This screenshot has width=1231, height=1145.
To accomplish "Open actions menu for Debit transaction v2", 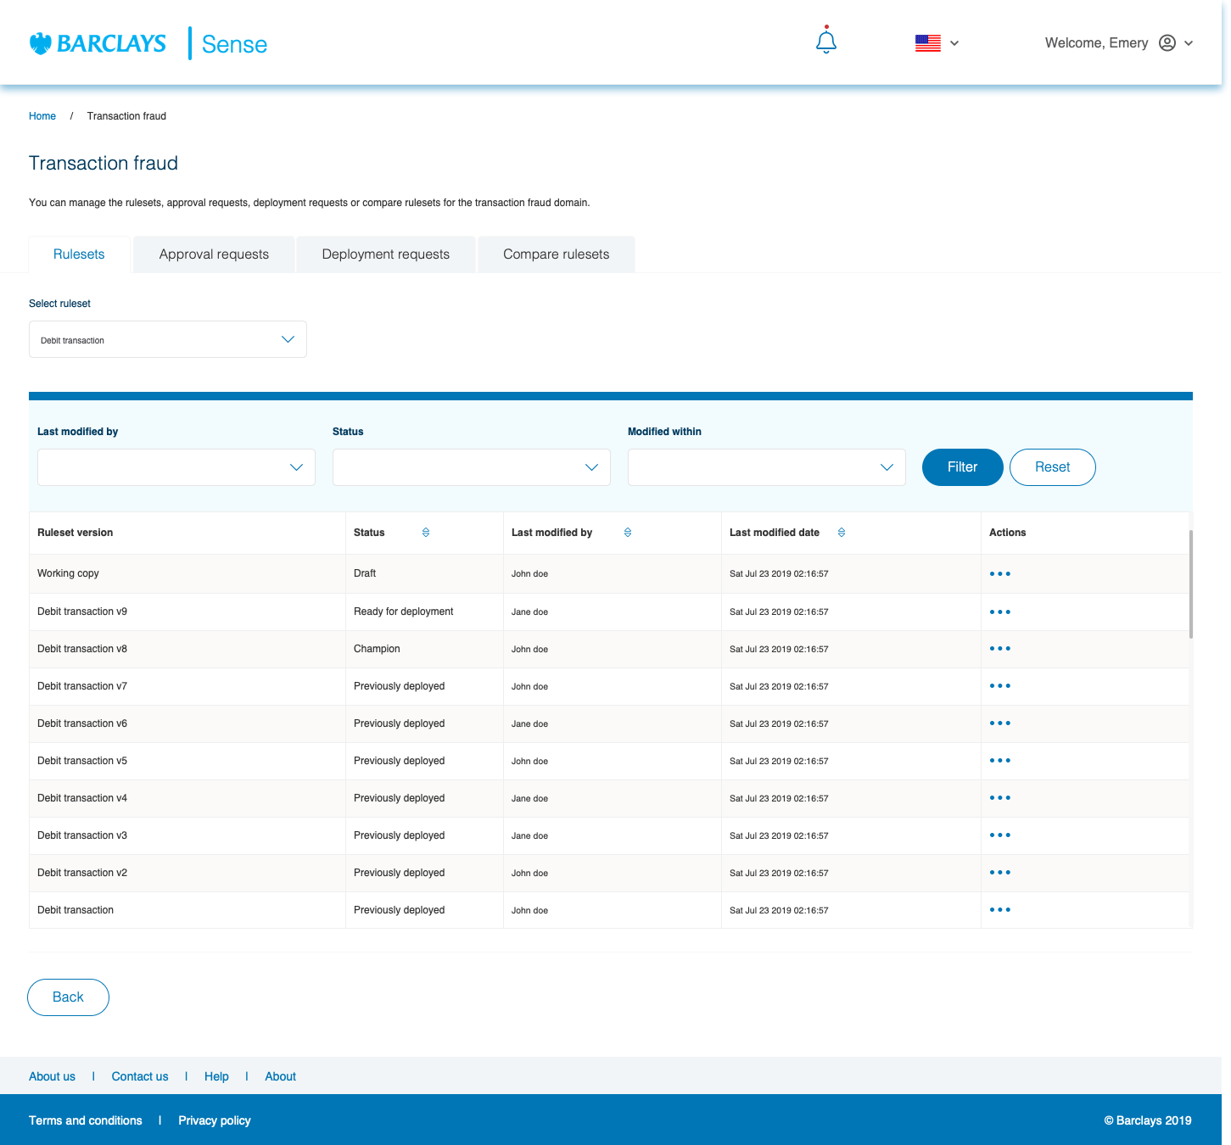I will click(x=1000, y=873).
